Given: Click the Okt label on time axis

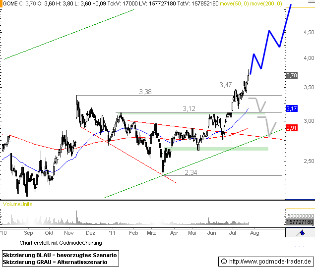Looking at the screenshot, I should 49,233.
